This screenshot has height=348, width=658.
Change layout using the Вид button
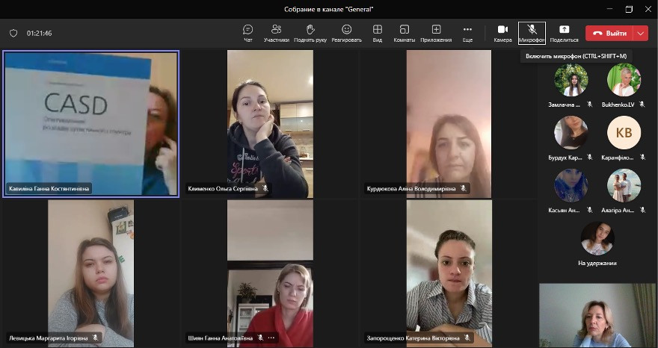click(378, 33)
